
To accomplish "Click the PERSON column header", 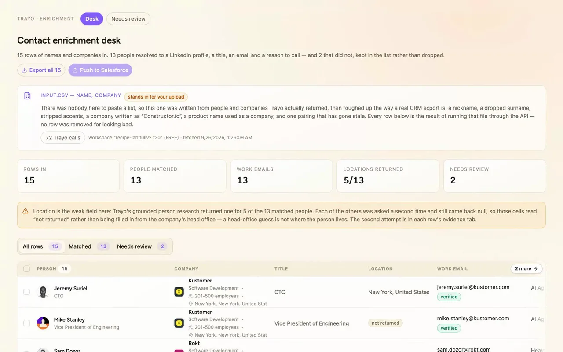I will click(x=46, y=269).
